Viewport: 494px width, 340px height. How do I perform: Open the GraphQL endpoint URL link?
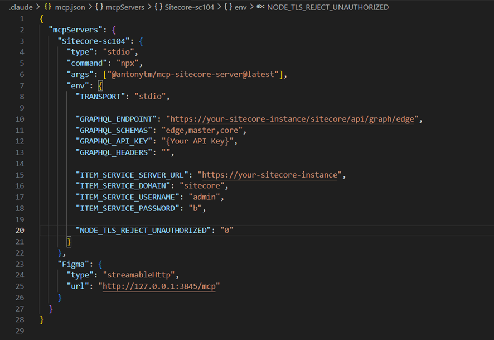pyautogui.click(x=294, y=119)
